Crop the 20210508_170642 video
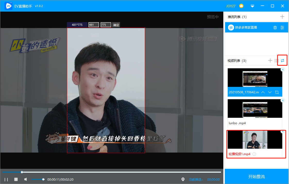This screenshot has width=289, height=184. [277, 92]
